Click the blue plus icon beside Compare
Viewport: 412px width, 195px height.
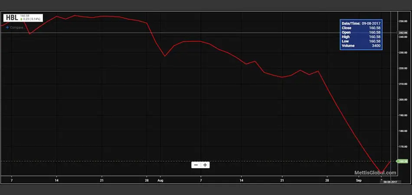(x=7, y=27)
